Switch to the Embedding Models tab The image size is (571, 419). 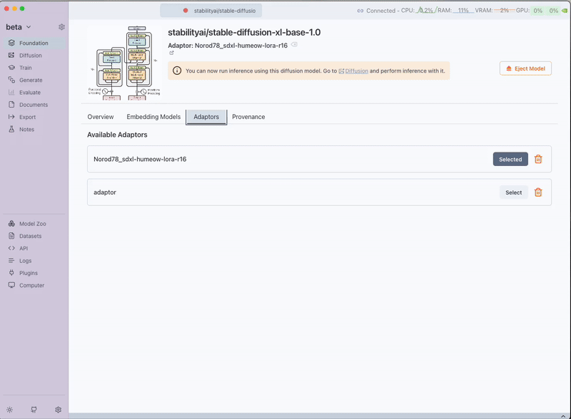153,117
